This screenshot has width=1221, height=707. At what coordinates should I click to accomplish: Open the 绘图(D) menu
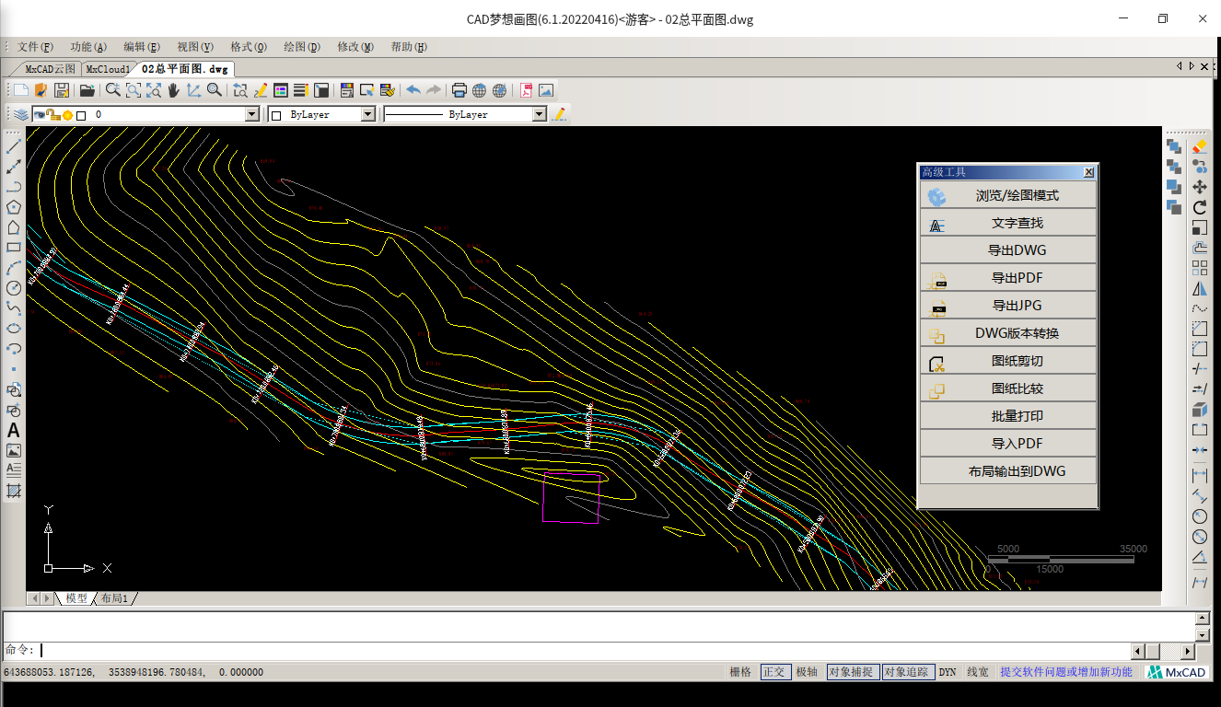302,47
